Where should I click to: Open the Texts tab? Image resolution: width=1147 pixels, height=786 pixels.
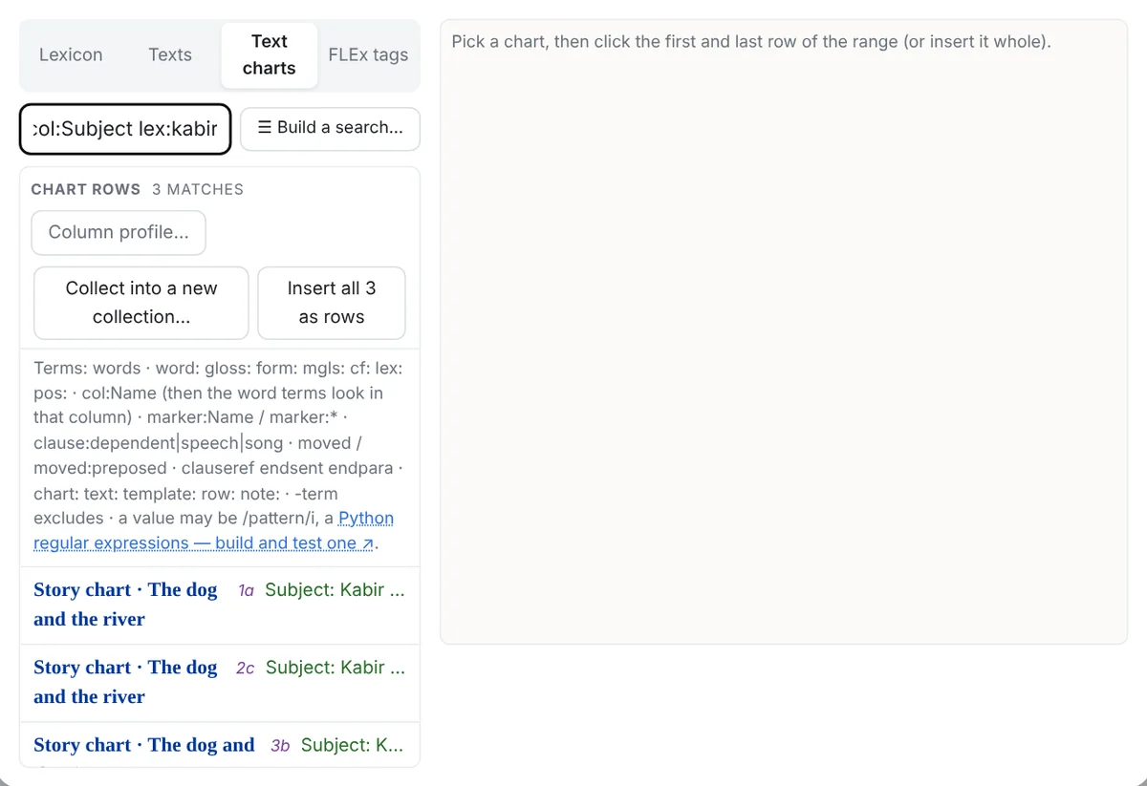(170, 55)
